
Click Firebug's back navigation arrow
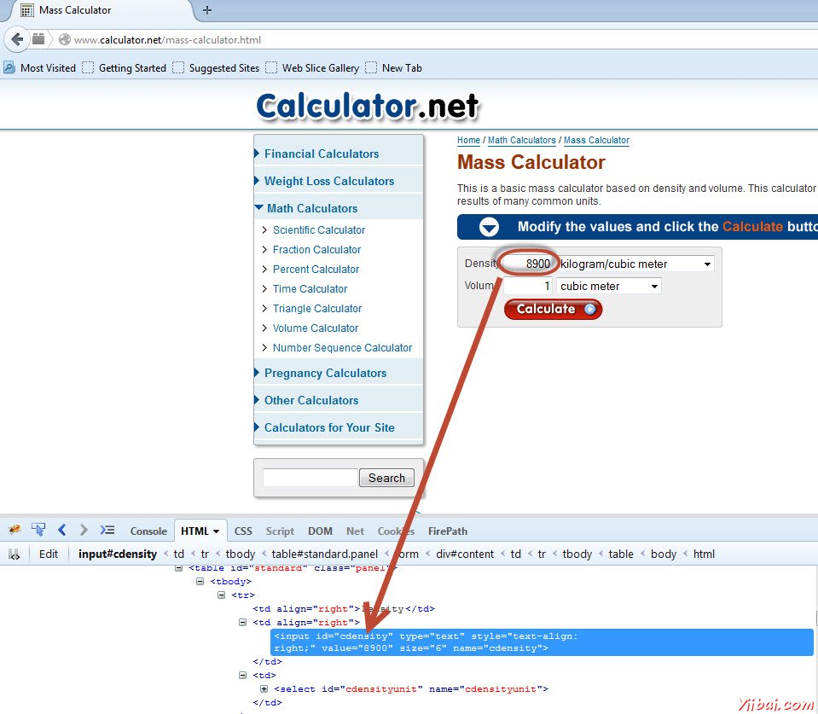click(61, 531)
